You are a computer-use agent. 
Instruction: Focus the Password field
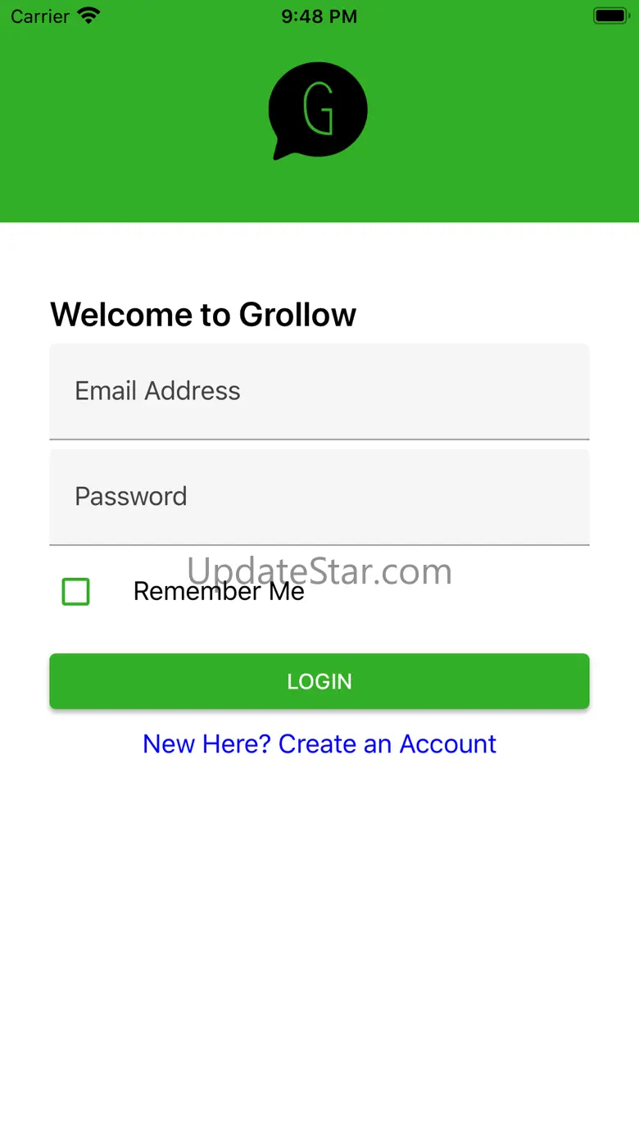pos(319,497)
